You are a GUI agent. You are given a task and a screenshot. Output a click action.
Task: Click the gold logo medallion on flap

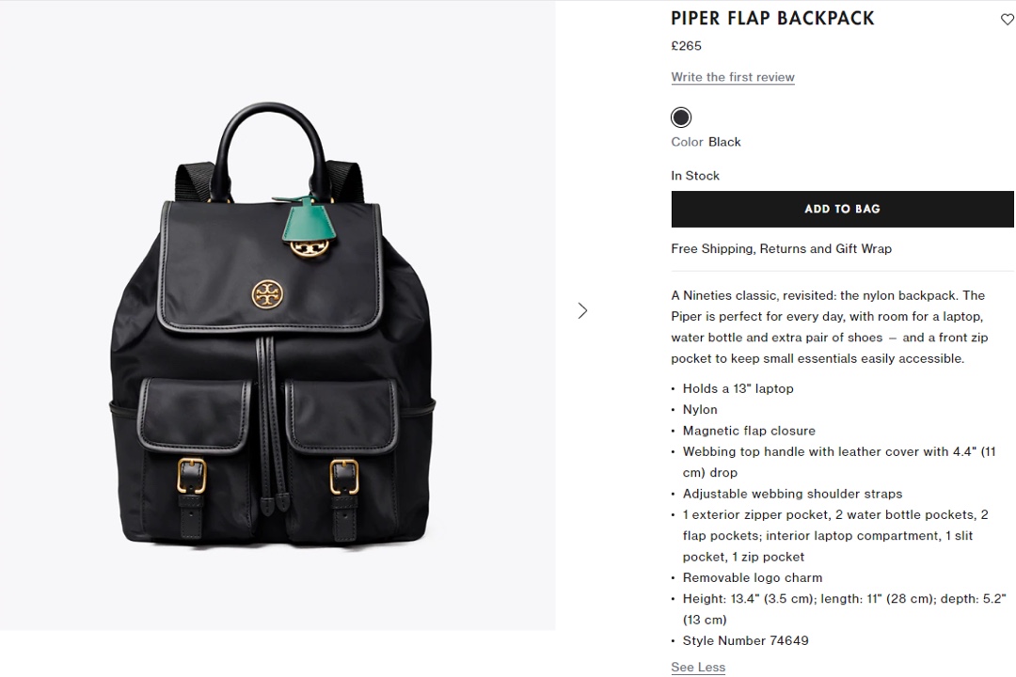tap(267, 294)
